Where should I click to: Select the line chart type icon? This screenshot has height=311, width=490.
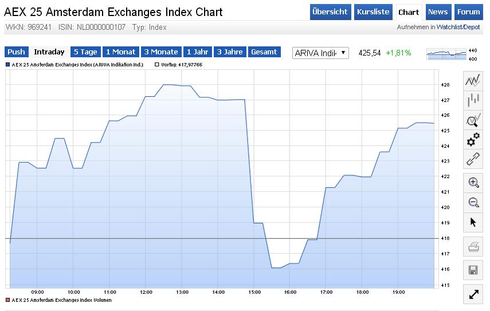[x=473, y=81]
